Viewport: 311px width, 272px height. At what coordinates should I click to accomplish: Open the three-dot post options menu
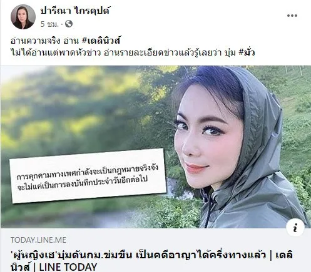292,16
